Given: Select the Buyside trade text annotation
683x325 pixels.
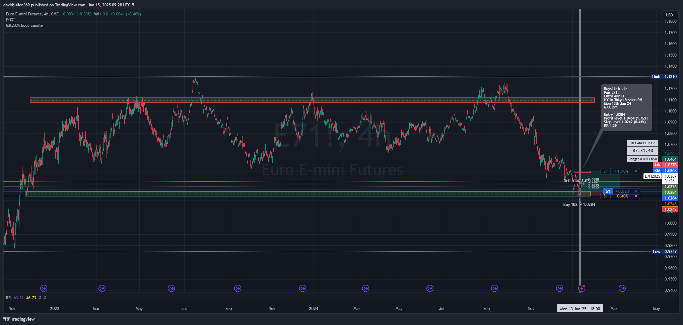Looking at the screenshot, I should 626,107.
